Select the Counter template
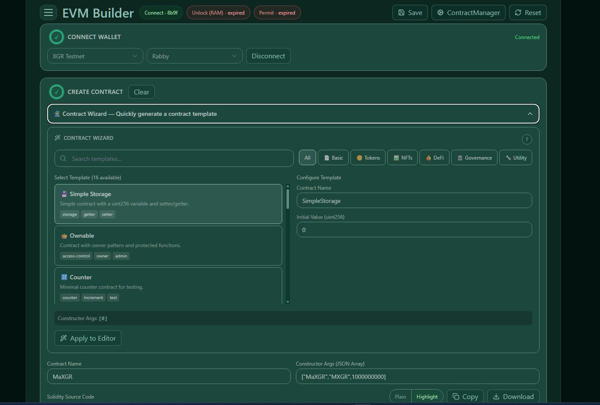This screenshot has height=405, width=600. (168, 286)
